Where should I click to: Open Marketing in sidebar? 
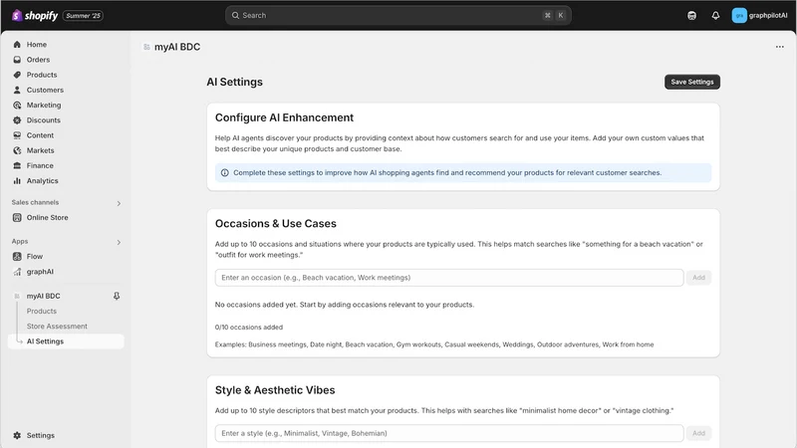click(x=44, y=106)
